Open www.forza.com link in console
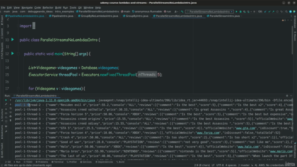The image size is (297, 167). 208,133
